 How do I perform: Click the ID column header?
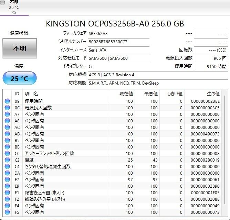tap(17, 94)
